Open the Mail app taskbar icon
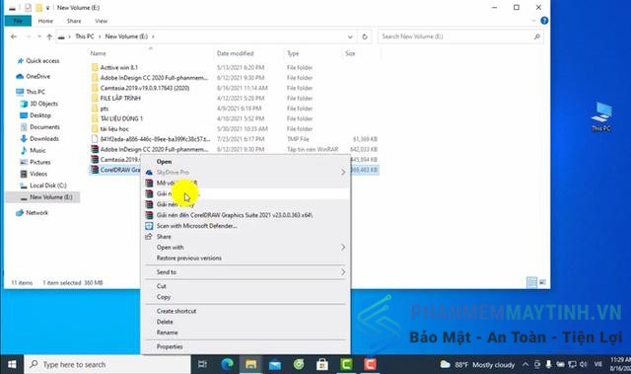The height and width of the screenshot is (374, 631). click(275, 365)
